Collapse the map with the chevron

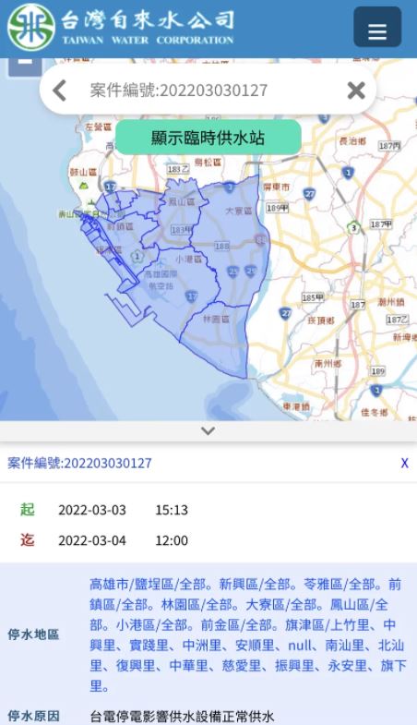(x=208, y=431)
